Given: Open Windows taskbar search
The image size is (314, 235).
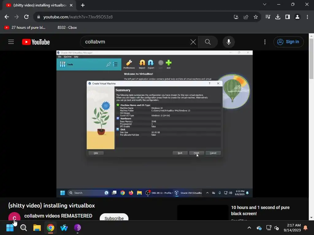Looking at the screenshot, I should coord(24,228).
